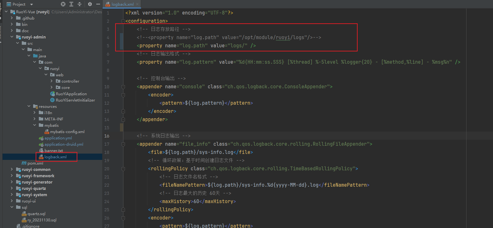
Task: Fold the console appender on line 10
Action: point(123,87)
